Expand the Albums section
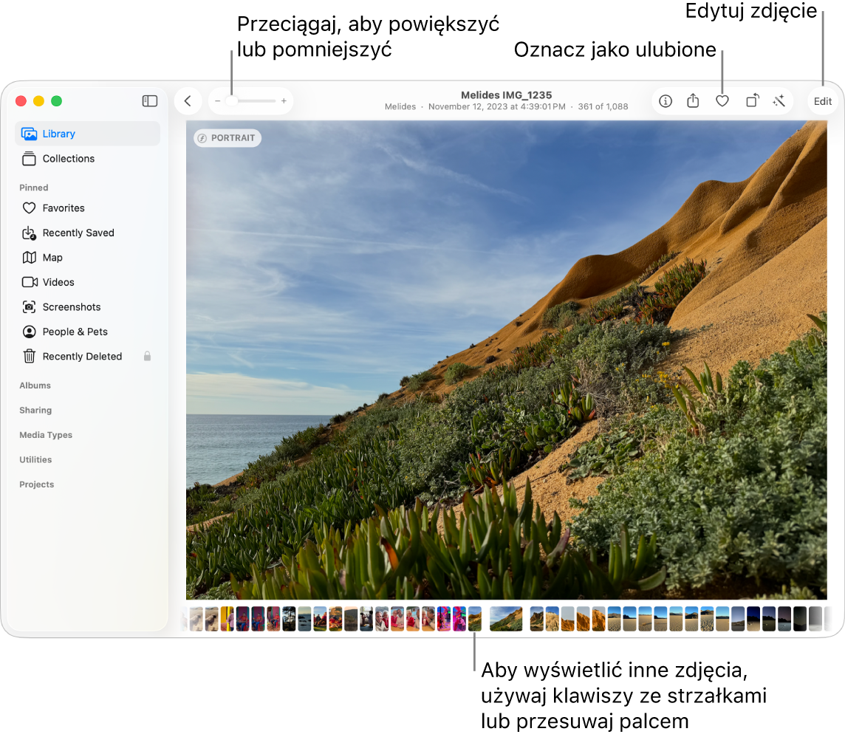This screenshot has height=737, width=845. pos(35,385)
